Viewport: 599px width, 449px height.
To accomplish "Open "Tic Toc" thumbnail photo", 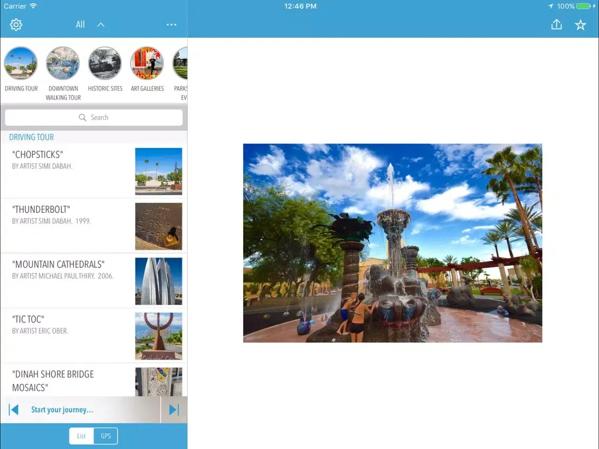I will pos(159,336).
